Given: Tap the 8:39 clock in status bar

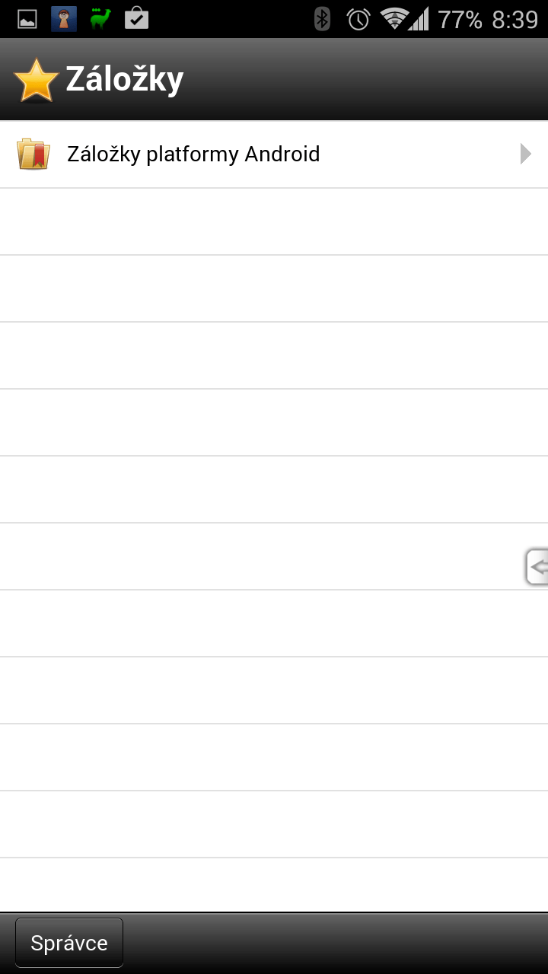Looking at the screenshot, I should (x=515, y=20).
